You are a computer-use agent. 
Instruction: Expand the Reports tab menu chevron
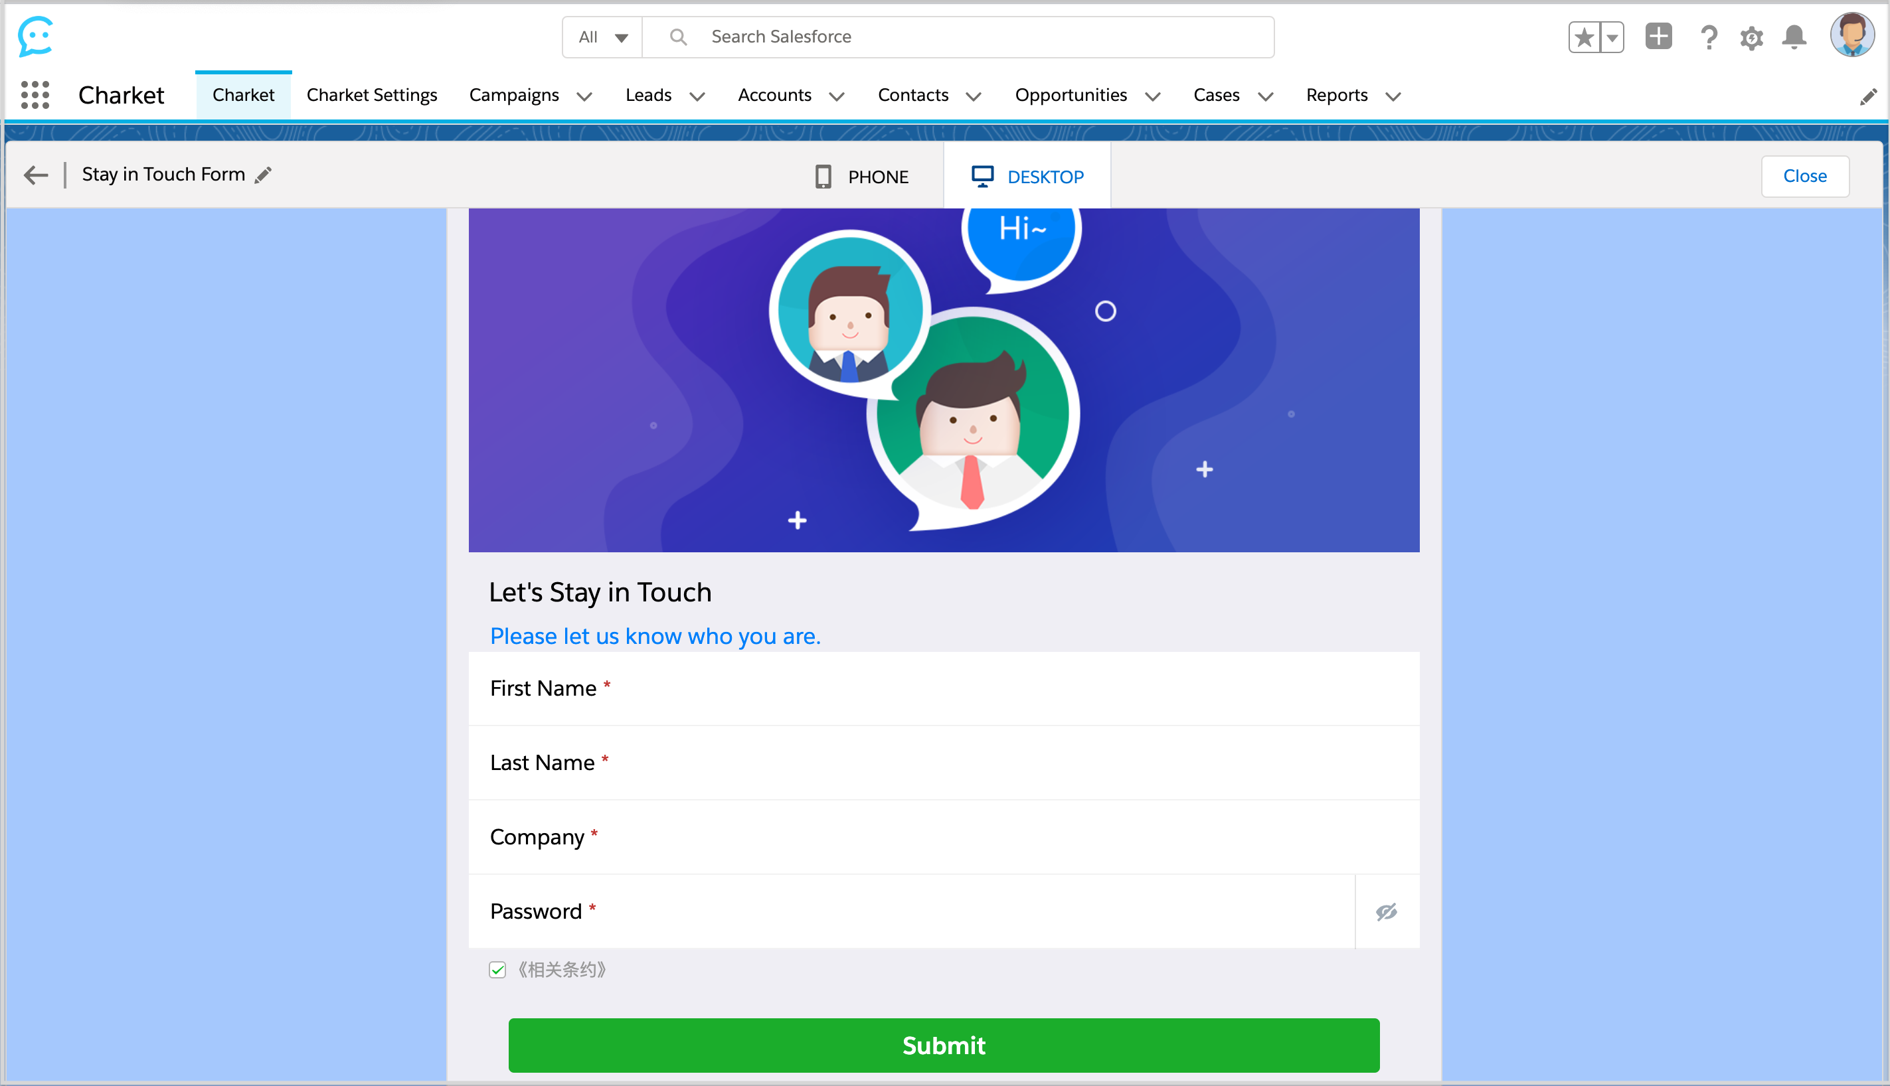tap(1393, 96)
